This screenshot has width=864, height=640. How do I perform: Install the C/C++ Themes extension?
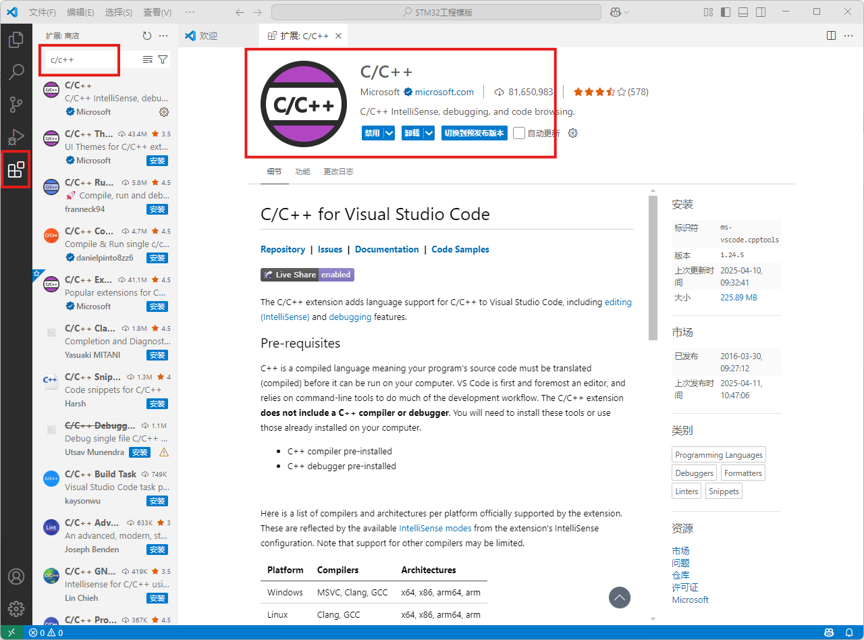tap(157, 161)
